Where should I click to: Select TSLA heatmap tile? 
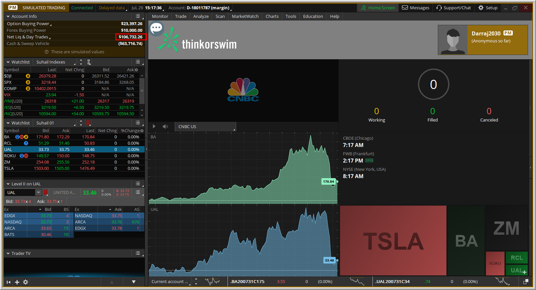393,240
